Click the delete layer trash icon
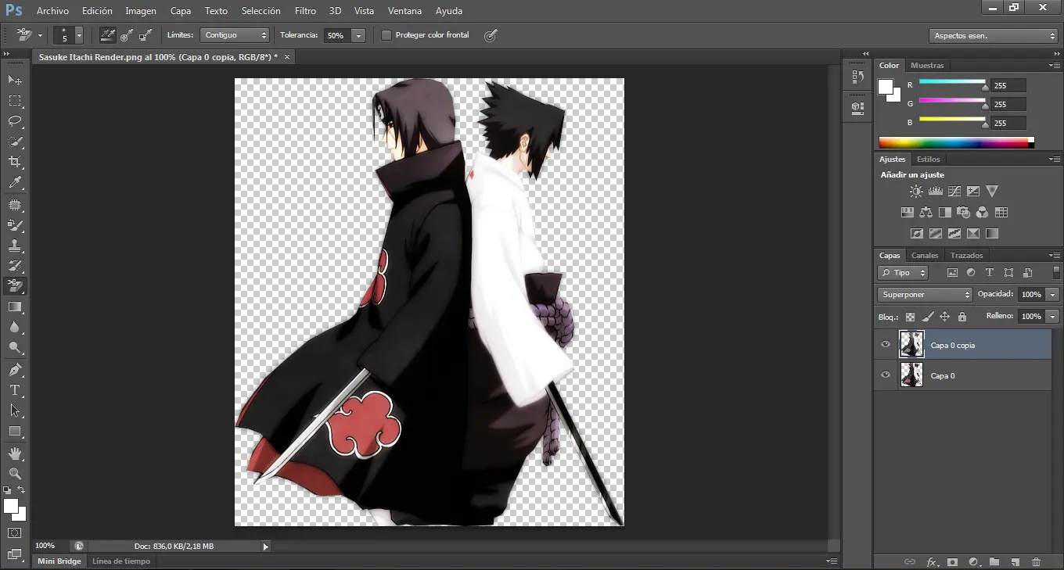This screenshot has height=570, width=1064. [1037, 561]
